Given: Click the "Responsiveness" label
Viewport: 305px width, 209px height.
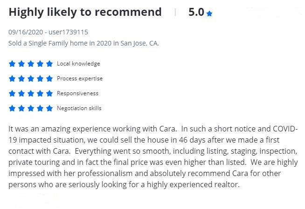Looking at the screenshot, I should (x=77, y=93).
